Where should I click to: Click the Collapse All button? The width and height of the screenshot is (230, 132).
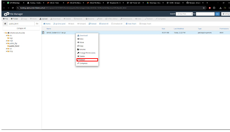tap(21, 28)
